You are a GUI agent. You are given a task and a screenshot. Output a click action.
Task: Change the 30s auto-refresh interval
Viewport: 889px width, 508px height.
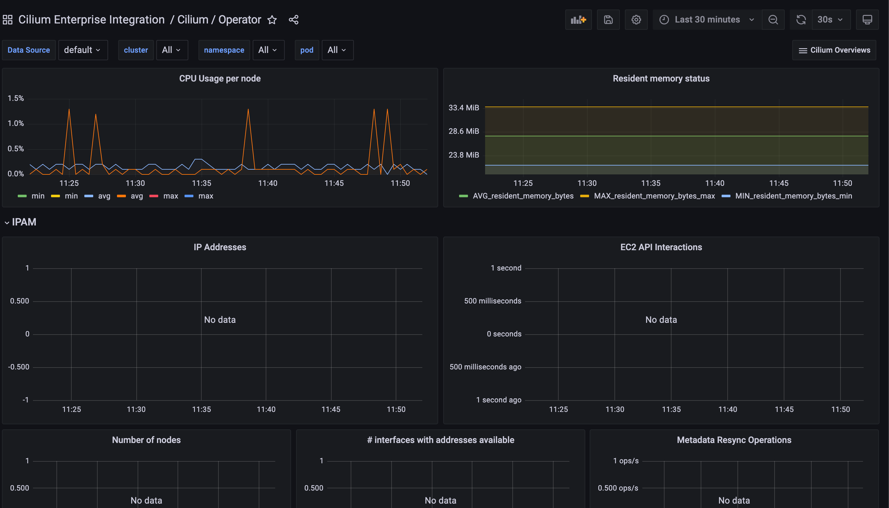click(831, 20)
